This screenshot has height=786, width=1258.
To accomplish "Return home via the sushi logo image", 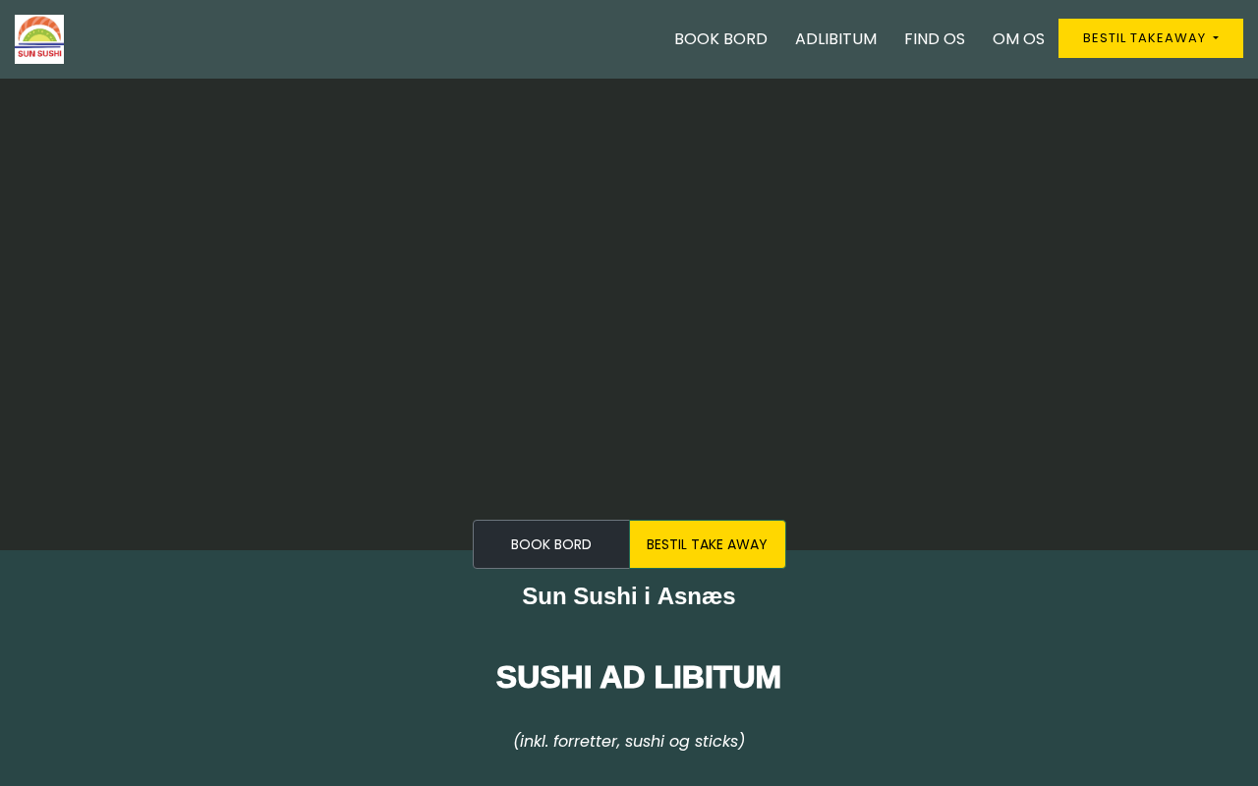I will coord(39,39).
